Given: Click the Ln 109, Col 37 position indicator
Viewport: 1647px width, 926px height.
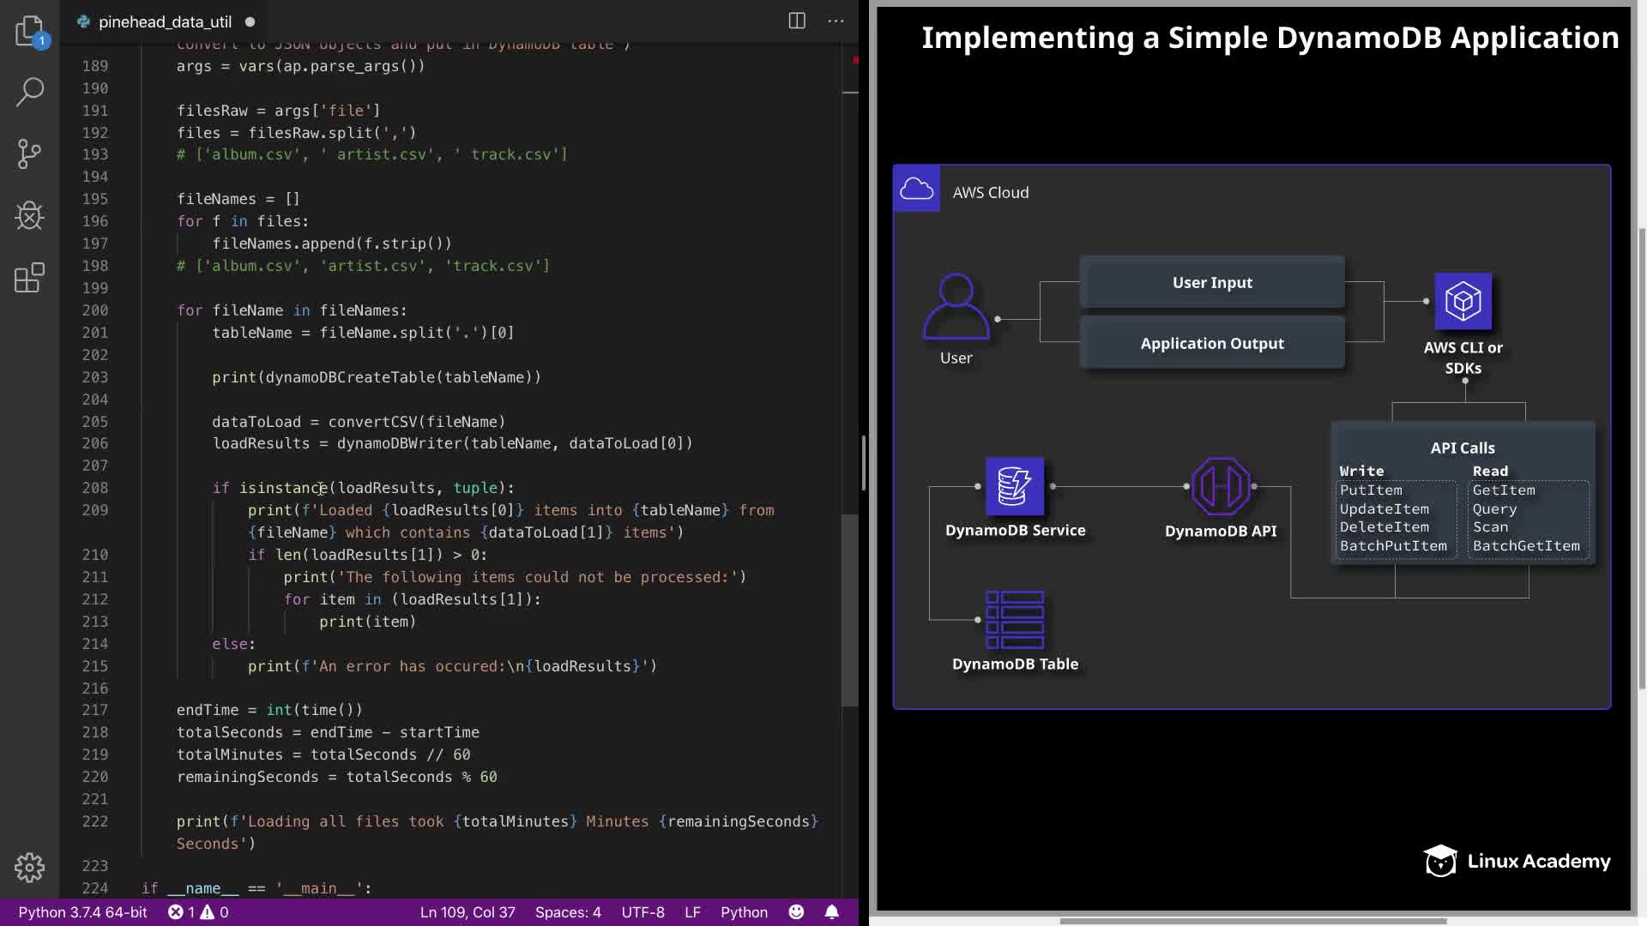Looking at the screenshot, I should pos(468,912).
